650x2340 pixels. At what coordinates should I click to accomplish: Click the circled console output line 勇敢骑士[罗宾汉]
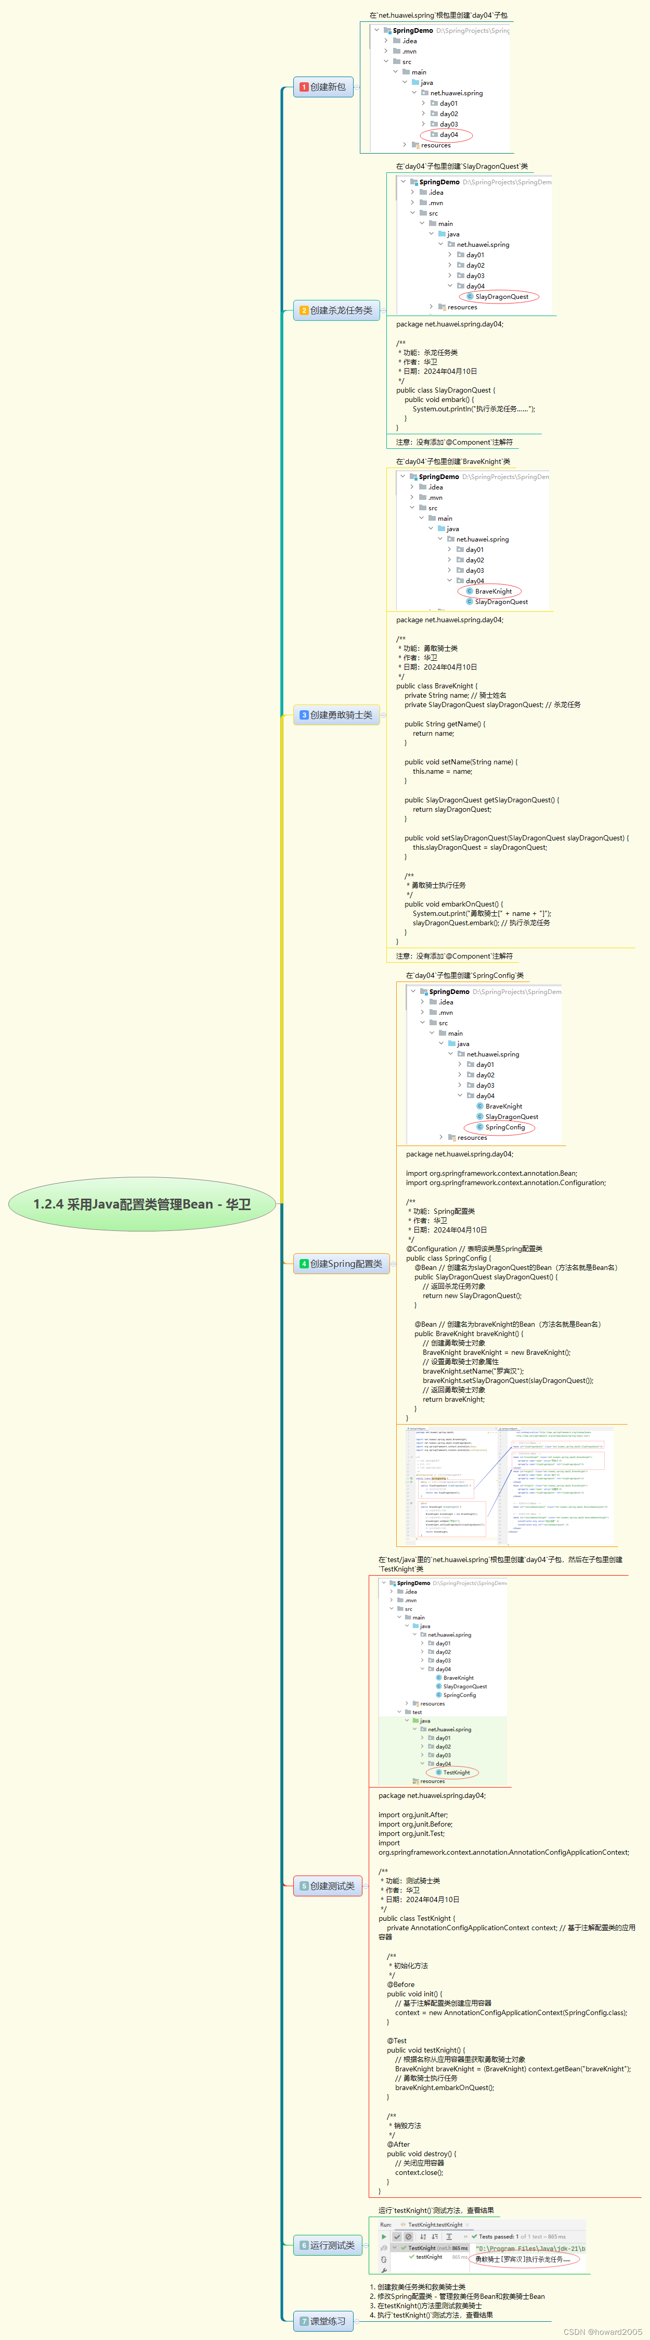(x=523, y=2260)
